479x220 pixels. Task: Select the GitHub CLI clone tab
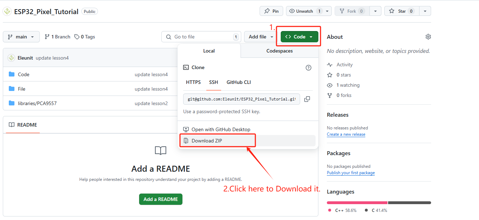[x=239, y=82]
